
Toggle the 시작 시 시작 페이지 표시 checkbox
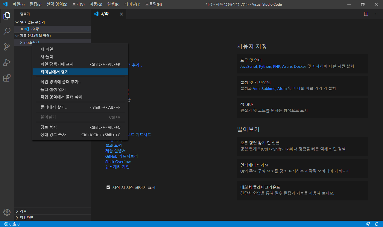tap(108, 187)
